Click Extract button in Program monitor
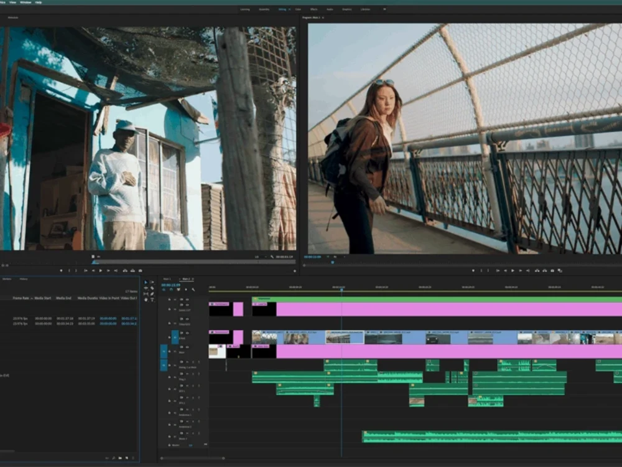The image size is (622, 467). click(545, 270)
